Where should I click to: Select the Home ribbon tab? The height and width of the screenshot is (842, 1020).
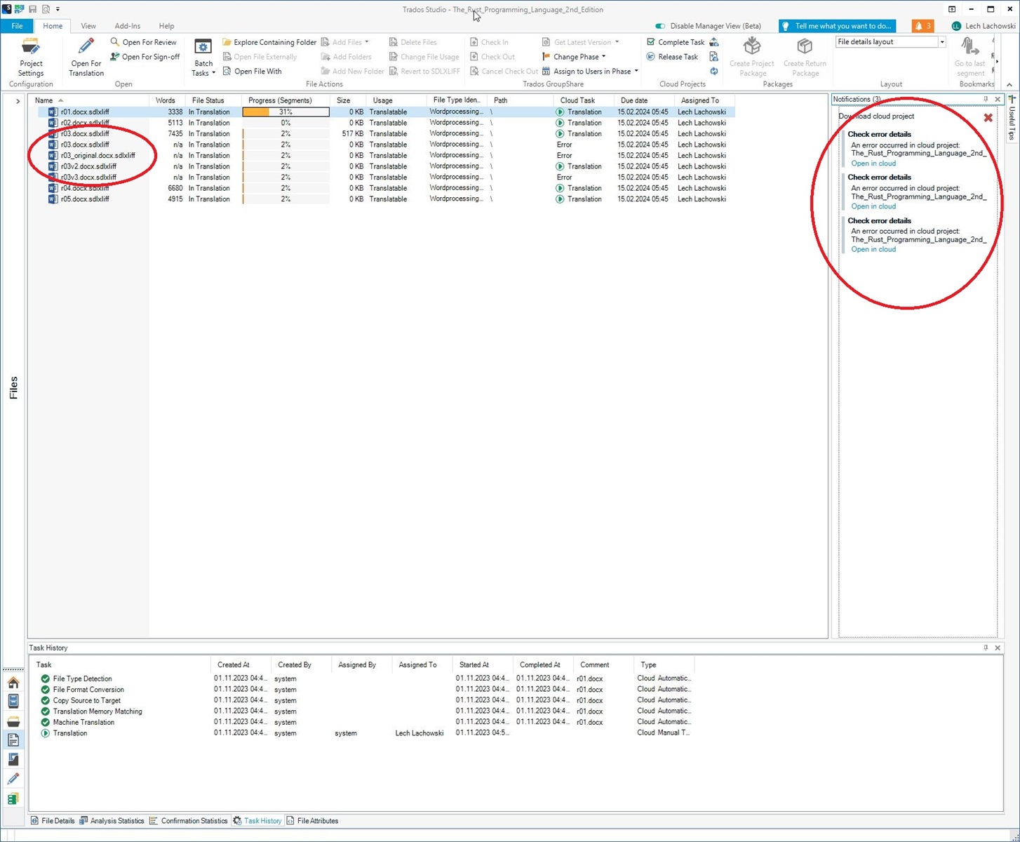tap(53, 26)
